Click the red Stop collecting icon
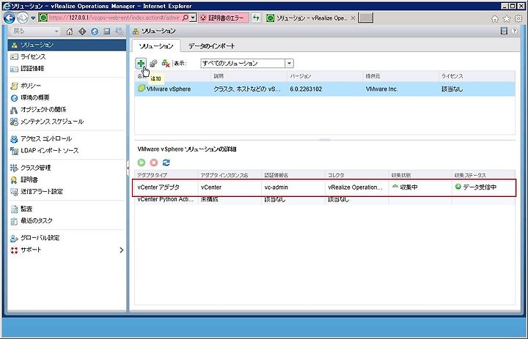This screenshot has width=528, height=339. (x=154, y=163)
